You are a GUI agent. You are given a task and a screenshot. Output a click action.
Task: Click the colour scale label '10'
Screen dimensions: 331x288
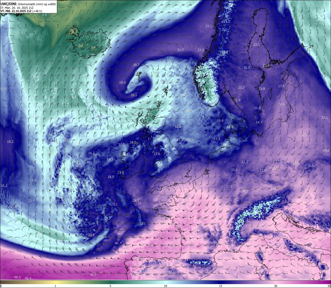pyautogui.click(x=165, y=286)
